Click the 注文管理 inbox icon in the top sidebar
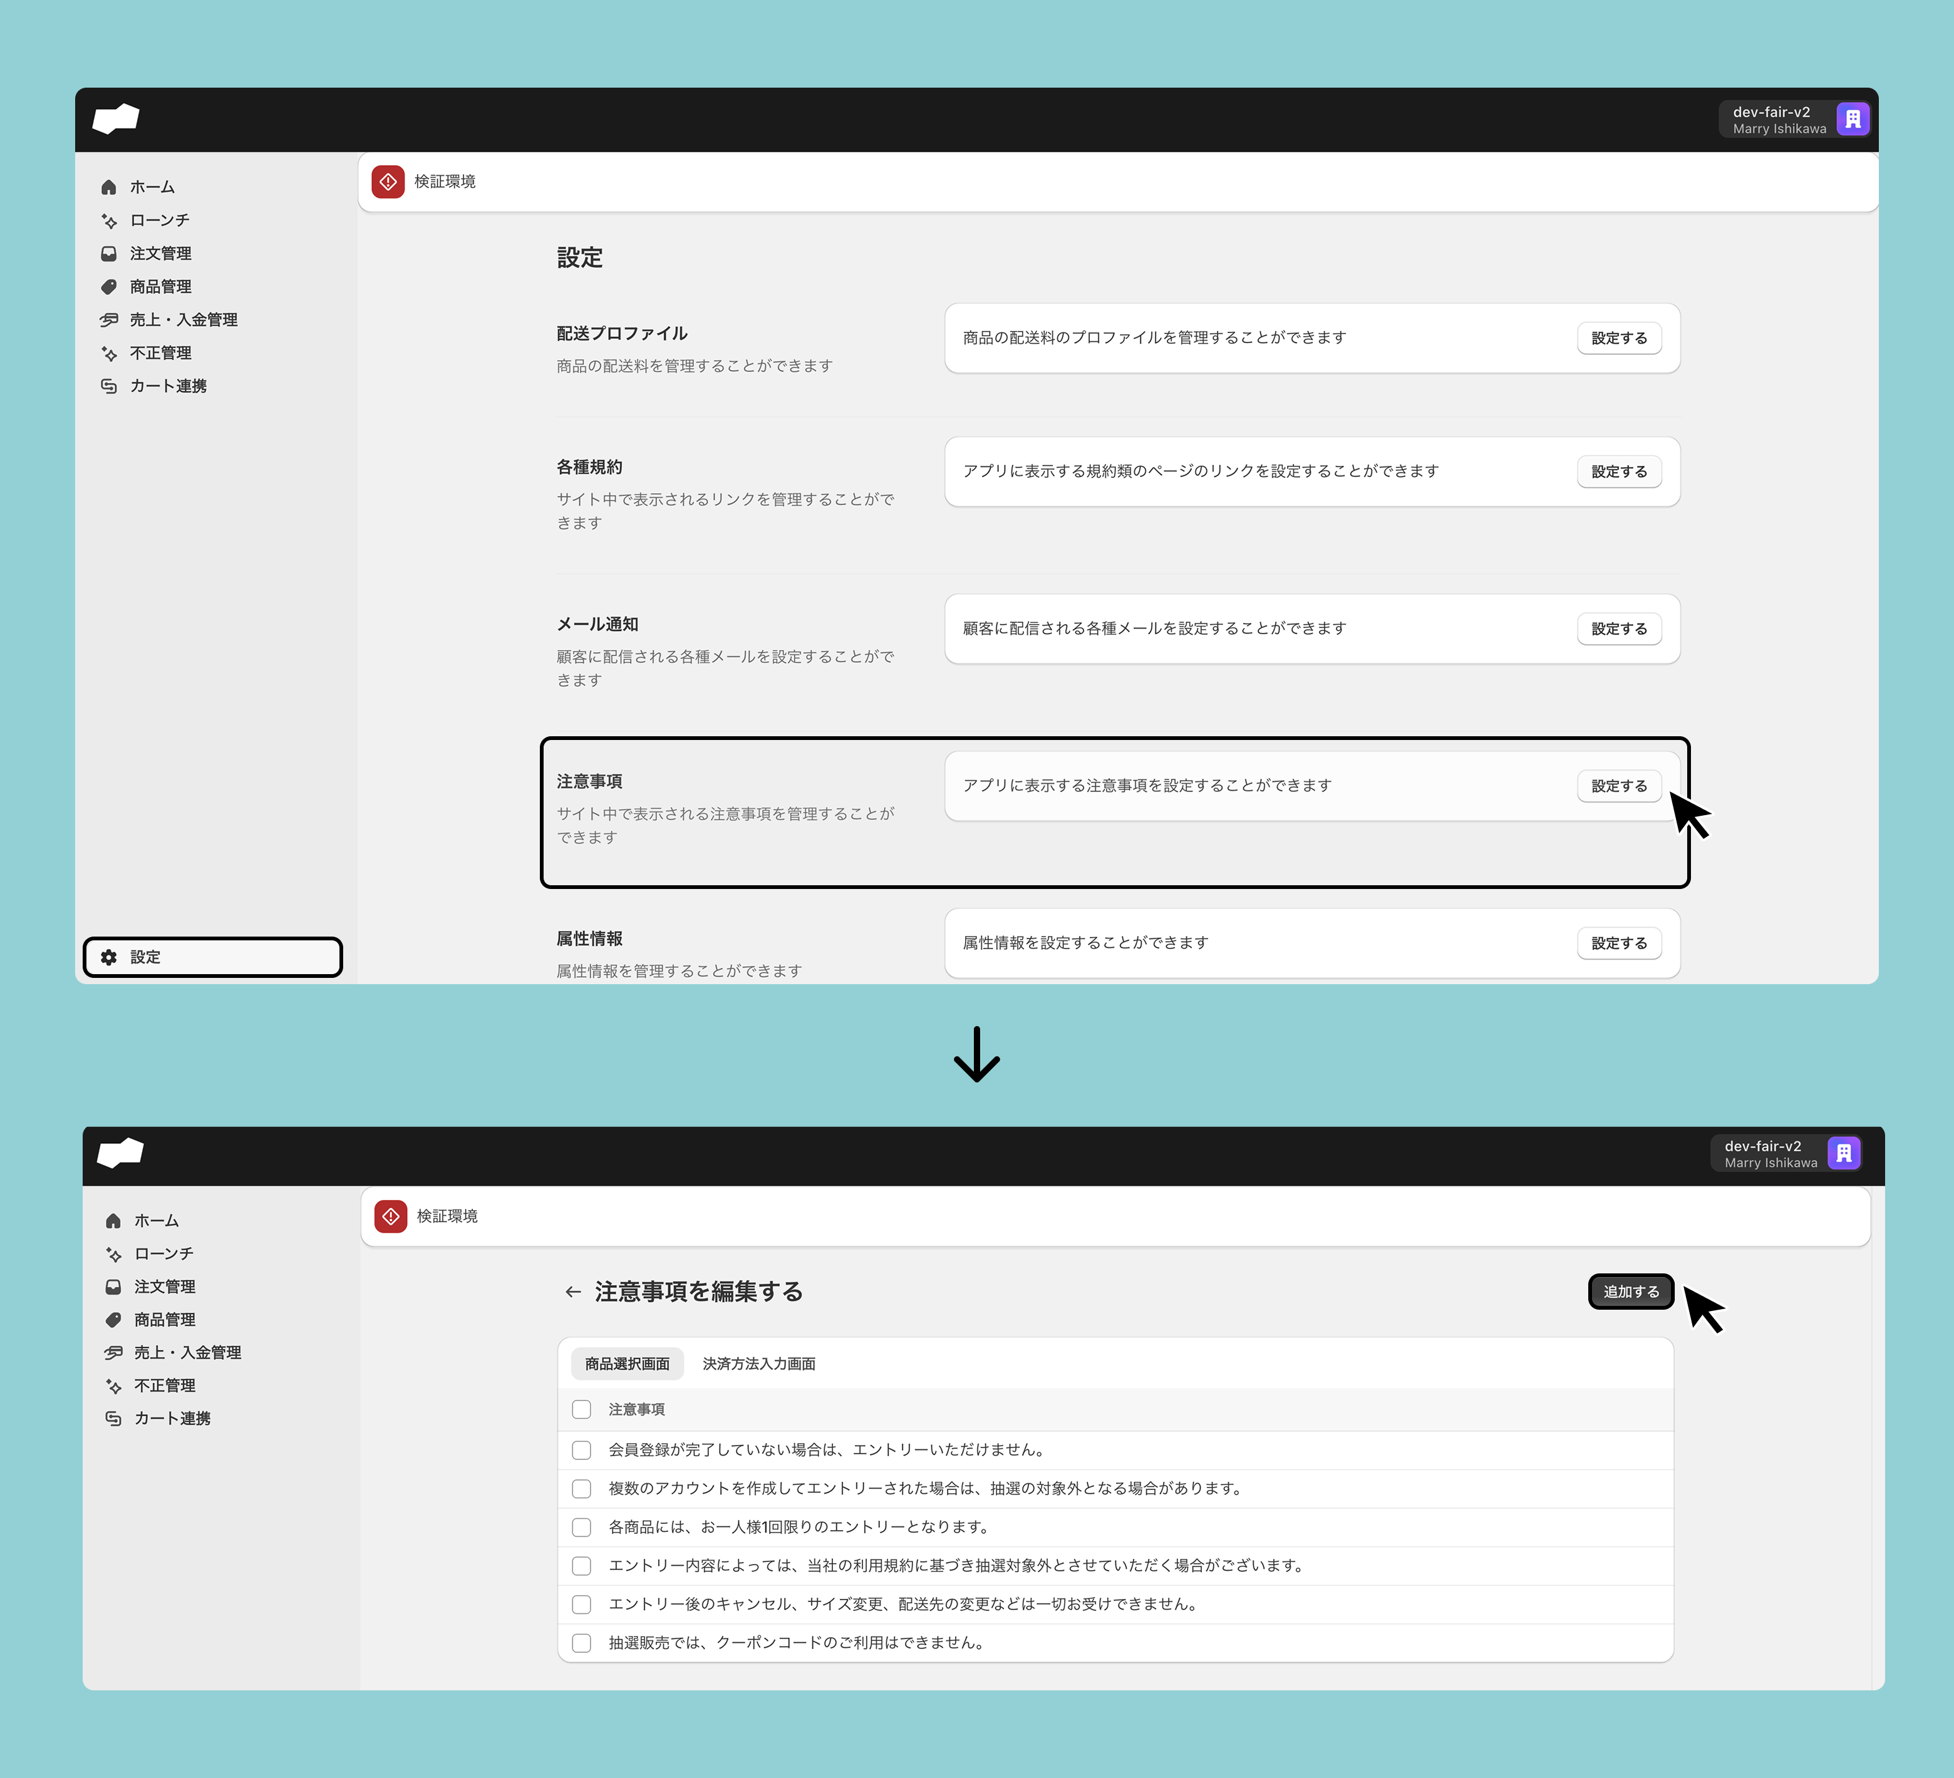Screen dimensions: 1954x1778 point(108,254)
